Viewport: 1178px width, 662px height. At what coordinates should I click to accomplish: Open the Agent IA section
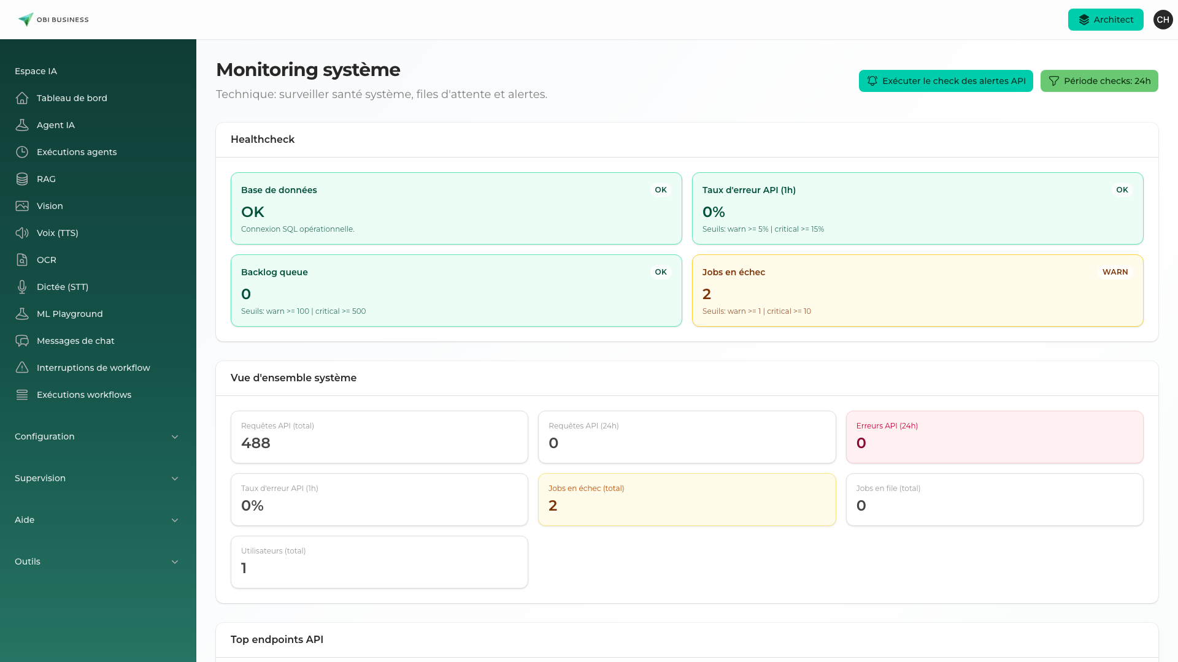(x=56, y=124)
